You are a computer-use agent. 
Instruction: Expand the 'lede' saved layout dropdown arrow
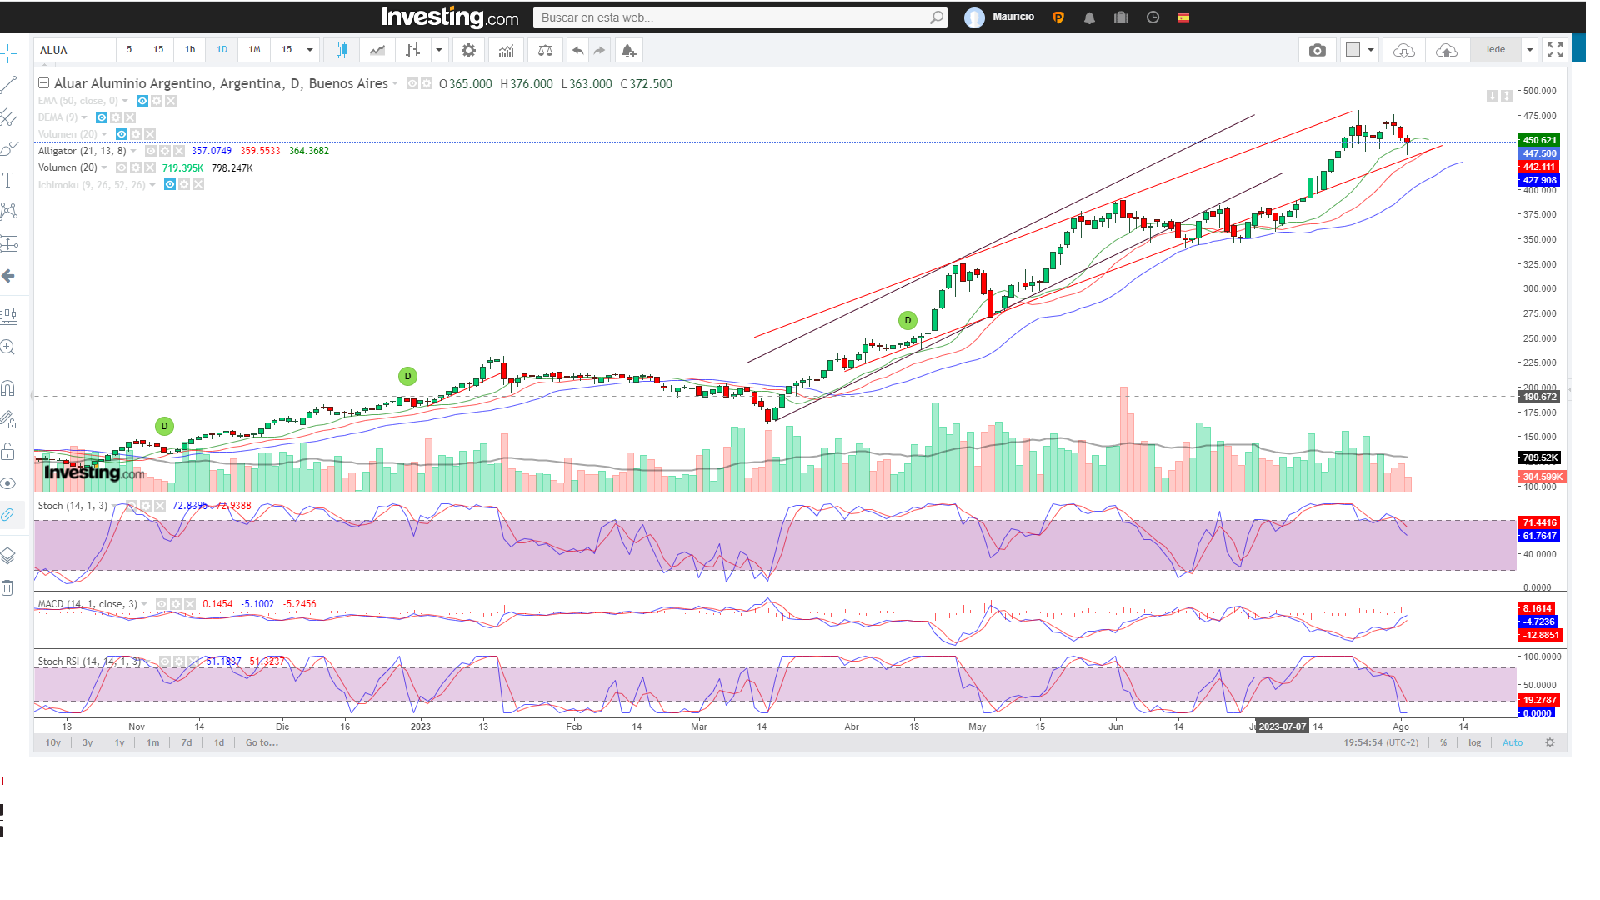[1530, 50]
